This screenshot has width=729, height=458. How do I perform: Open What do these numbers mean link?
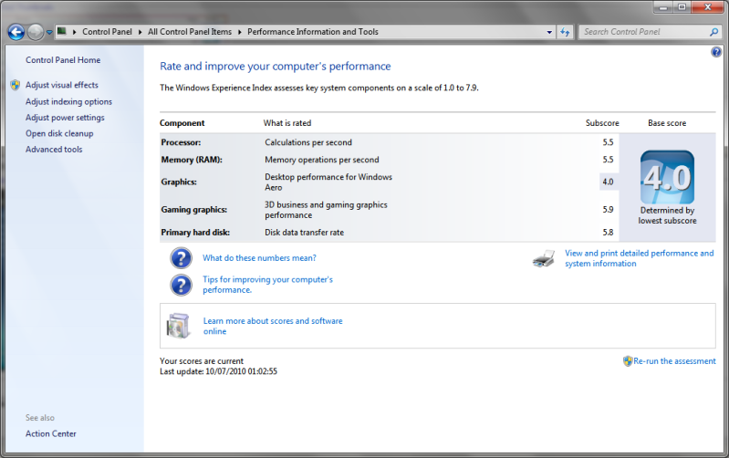(x=259, y=258)
